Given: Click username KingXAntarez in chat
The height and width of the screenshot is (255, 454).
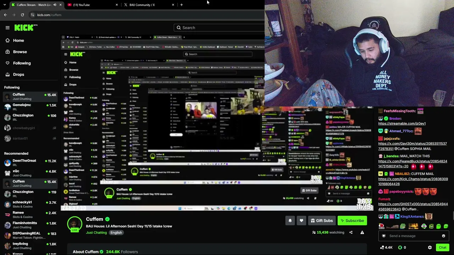Looking at the screenshot, I should click(x=412, y=216).
